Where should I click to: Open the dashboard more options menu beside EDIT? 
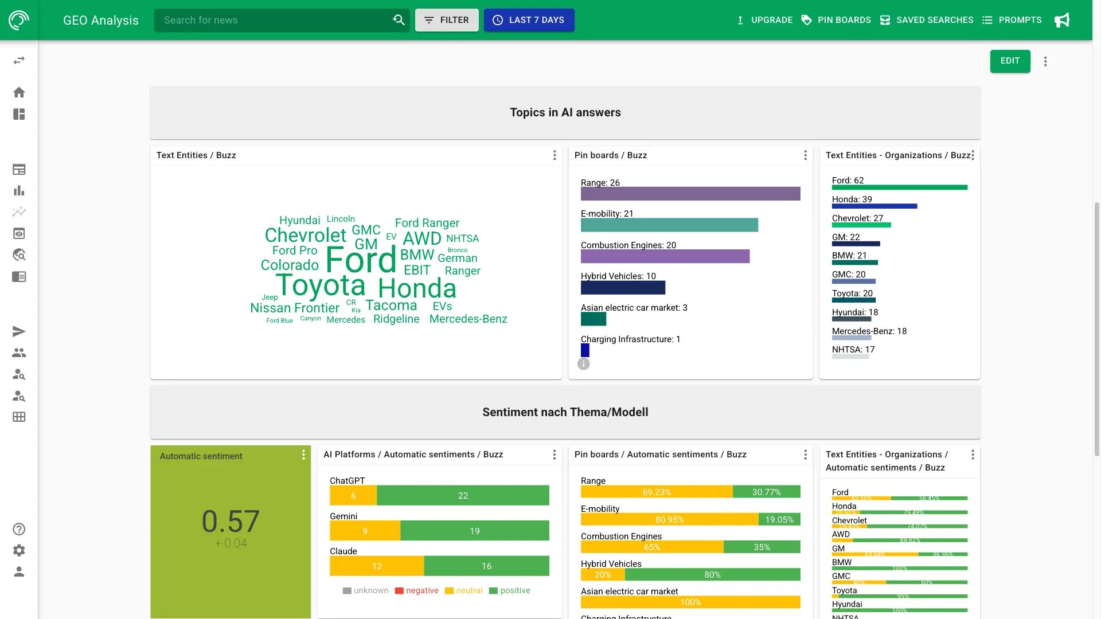point(1045,61)
